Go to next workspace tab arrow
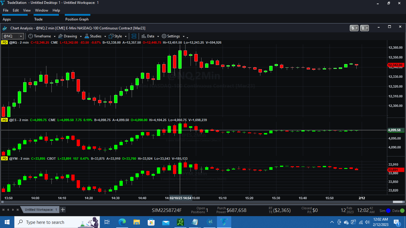This screenshot has width=406, height=228. tap(13, 210)
